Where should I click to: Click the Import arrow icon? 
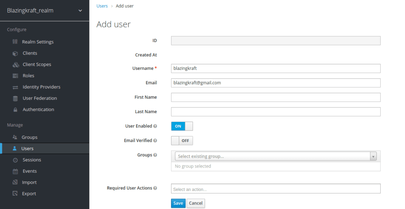tap(15, 182)
